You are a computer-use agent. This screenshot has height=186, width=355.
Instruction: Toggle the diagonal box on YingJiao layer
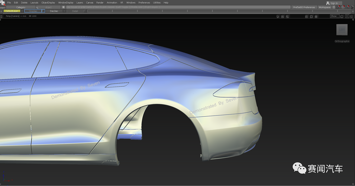tap(43, 11)
